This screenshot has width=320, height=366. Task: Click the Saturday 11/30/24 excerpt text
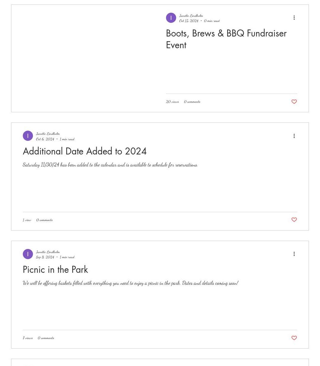[x=110, y=165]
